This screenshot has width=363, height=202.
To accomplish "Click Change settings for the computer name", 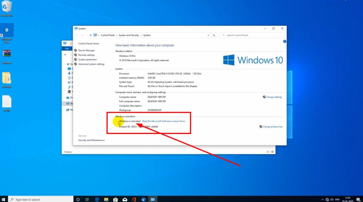I will (274, 97).
